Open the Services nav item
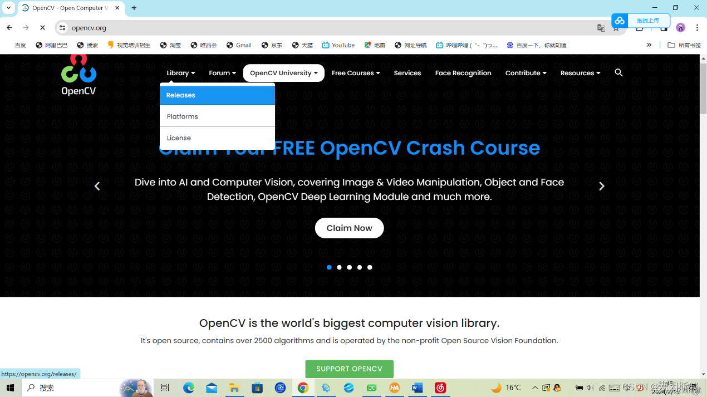The image size is (707, 397). coord(407,73)
